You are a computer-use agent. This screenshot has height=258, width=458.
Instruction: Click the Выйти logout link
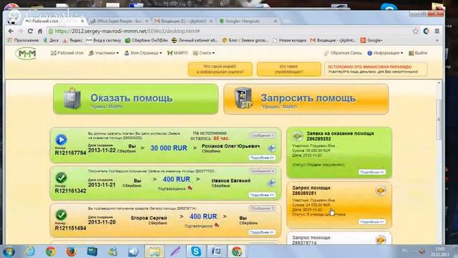point(418,53)
